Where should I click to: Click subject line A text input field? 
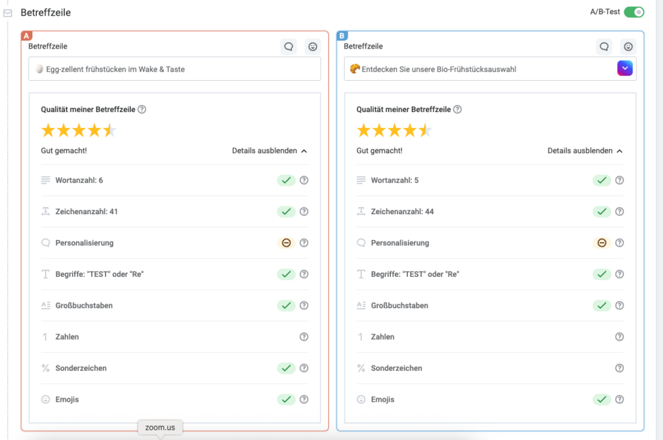[175, 69]
